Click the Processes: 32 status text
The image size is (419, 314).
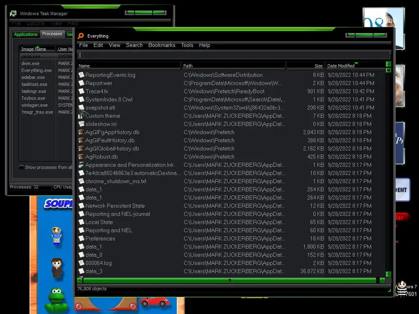[x=24, y=187]
